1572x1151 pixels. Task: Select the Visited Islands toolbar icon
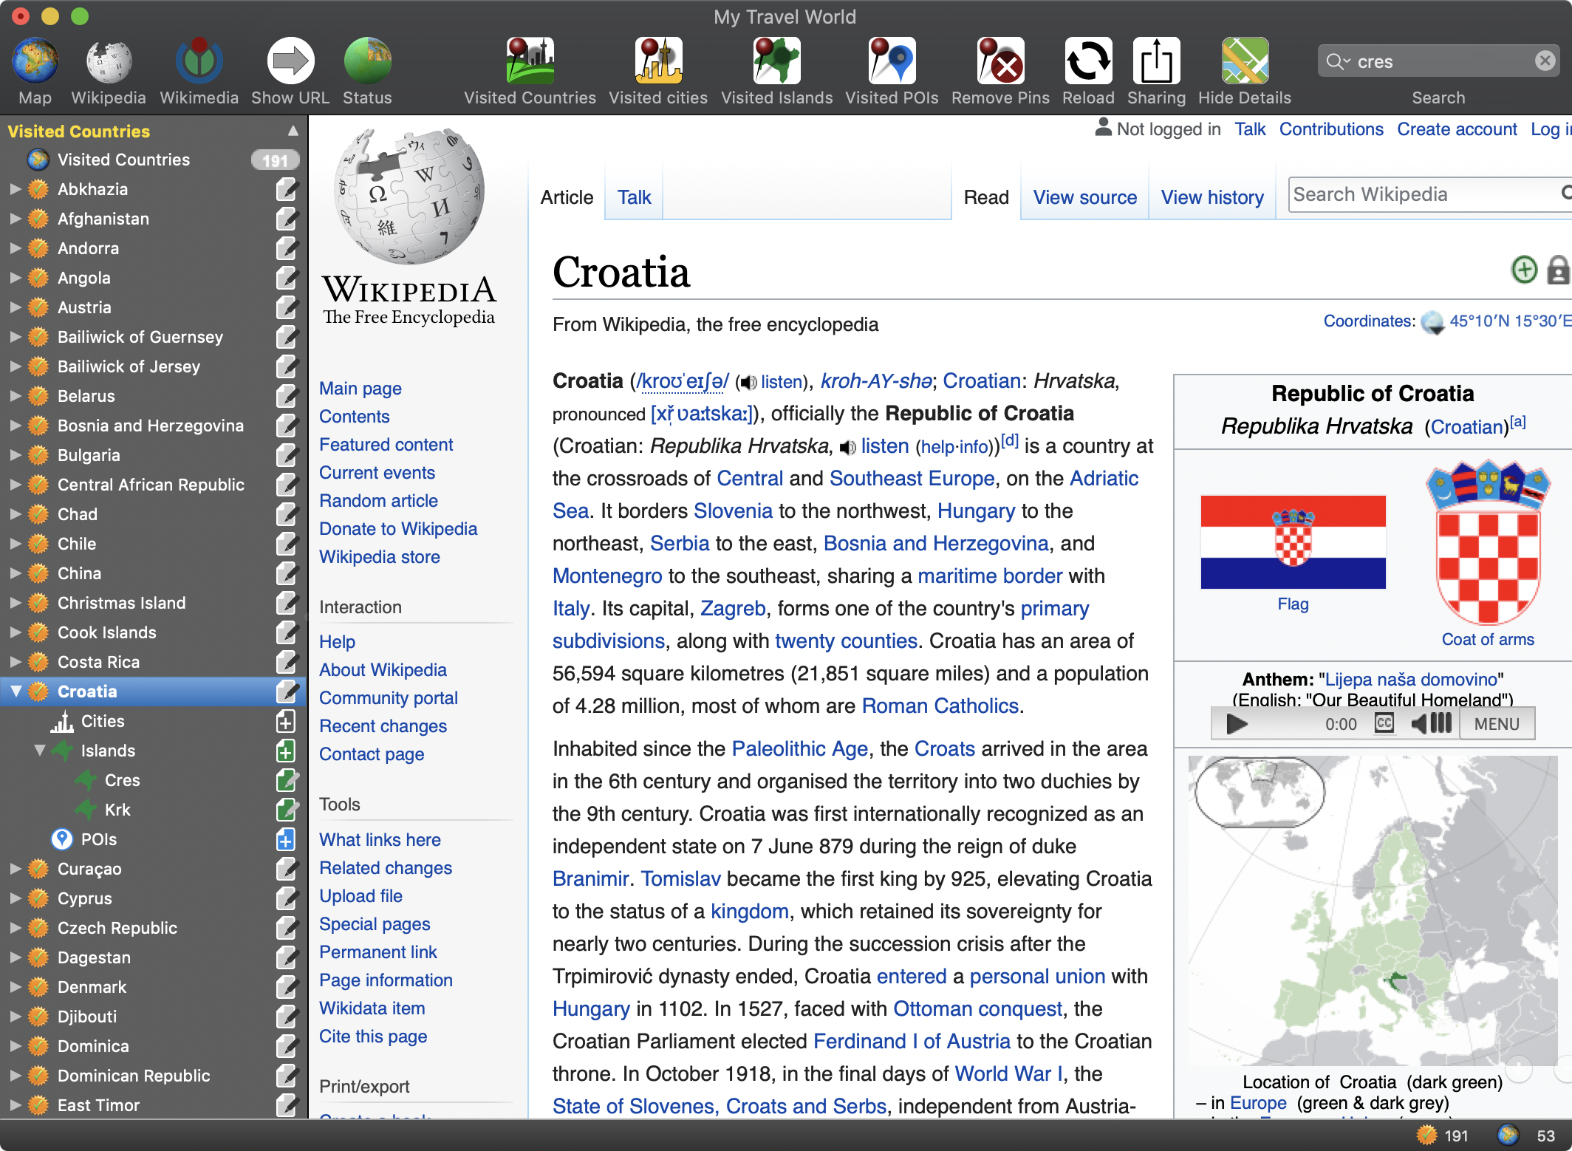776,61
